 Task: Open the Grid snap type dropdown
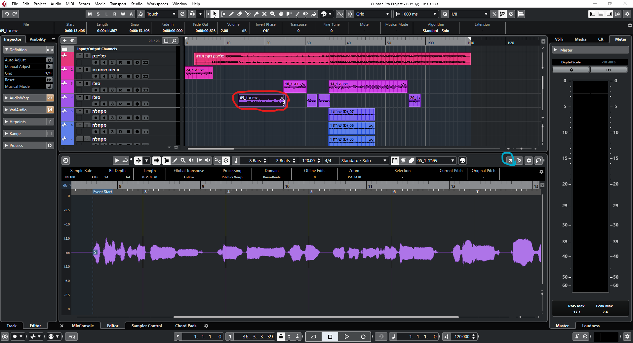coord(373,14)
